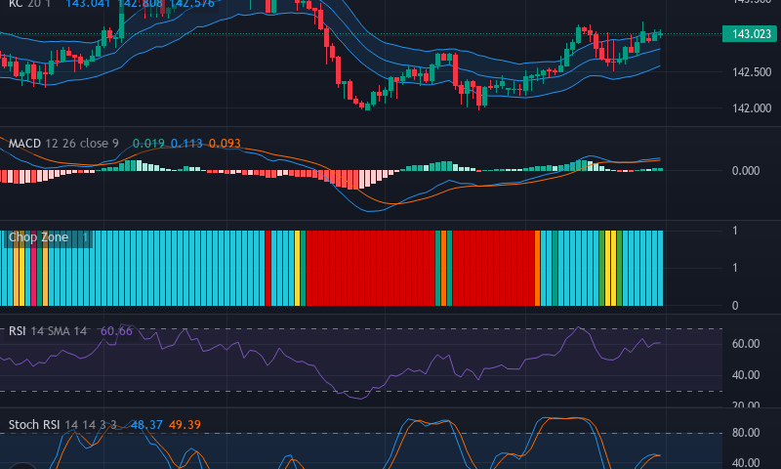Click Stoch RSI parameters 14 14 3 3
Viewport: 781px width, 469px height.
[91, 425]
